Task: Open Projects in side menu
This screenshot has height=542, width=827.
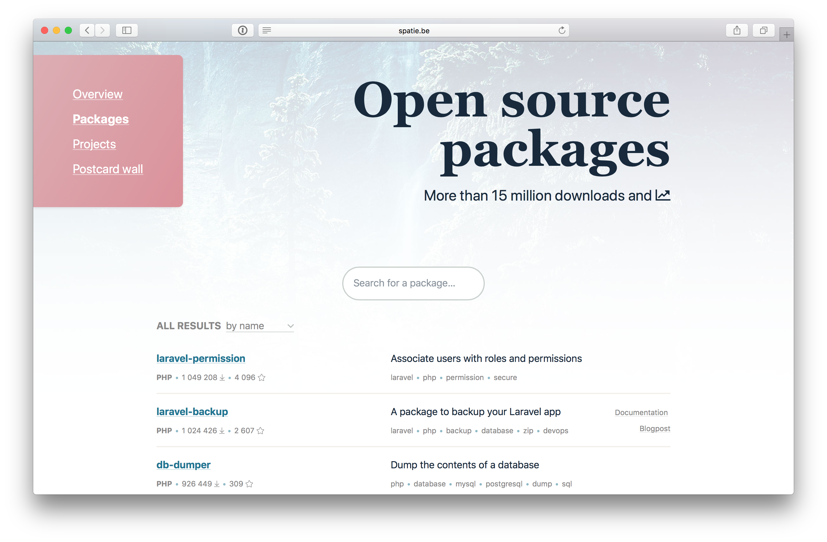Action: click(94, 144)
